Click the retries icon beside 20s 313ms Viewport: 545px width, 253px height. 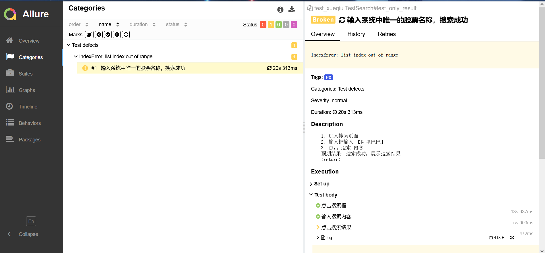269,68
